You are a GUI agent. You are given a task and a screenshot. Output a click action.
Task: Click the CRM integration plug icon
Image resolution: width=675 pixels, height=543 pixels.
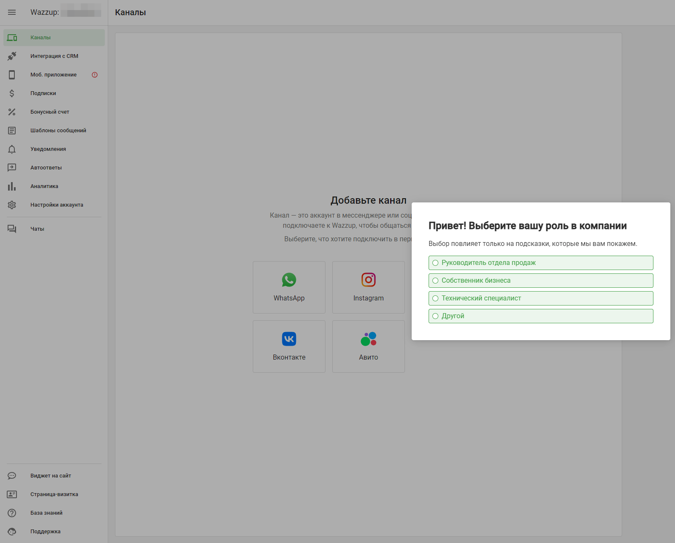pyautogui.click(x=12, y=56)
